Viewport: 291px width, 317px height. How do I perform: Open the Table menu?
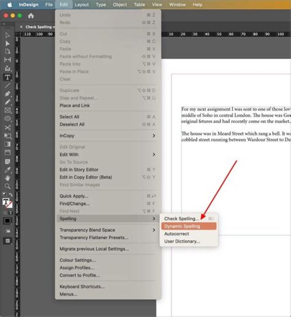(x=139, y=4)
